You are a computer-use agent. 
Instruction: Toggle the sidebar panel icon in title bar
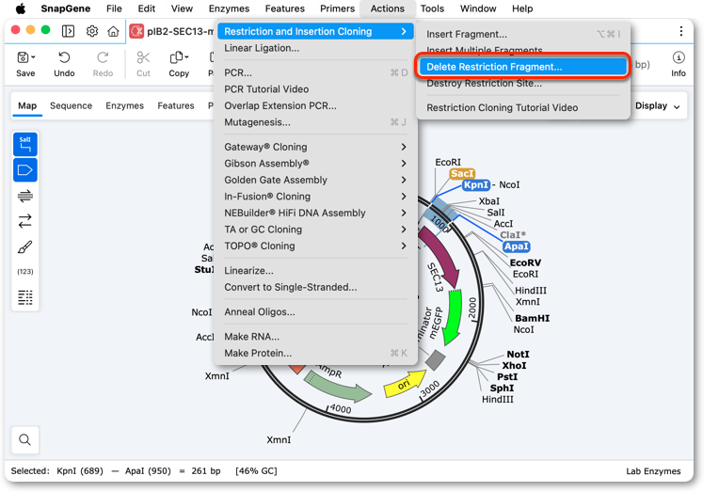68,31
